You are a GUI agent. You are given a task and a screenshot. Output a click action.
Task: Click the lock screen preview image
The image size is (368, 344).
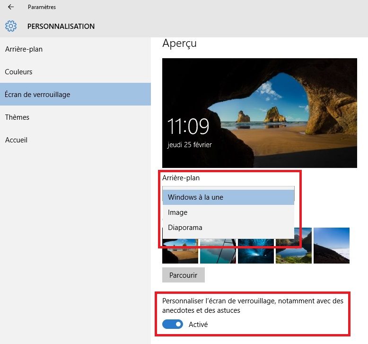point(259,113)
